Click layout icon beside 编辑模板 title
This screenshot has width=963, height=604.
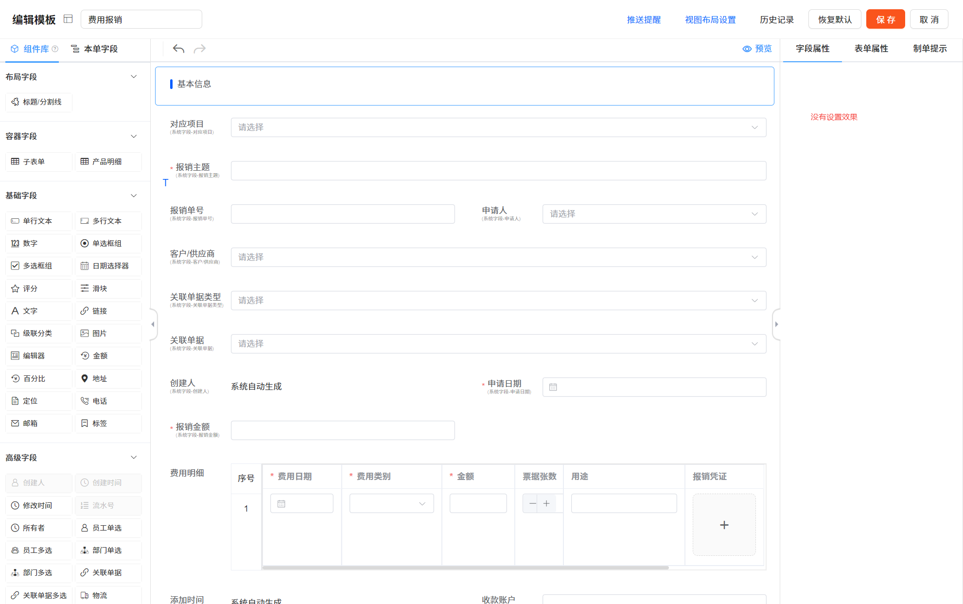(x=68, y=19)
